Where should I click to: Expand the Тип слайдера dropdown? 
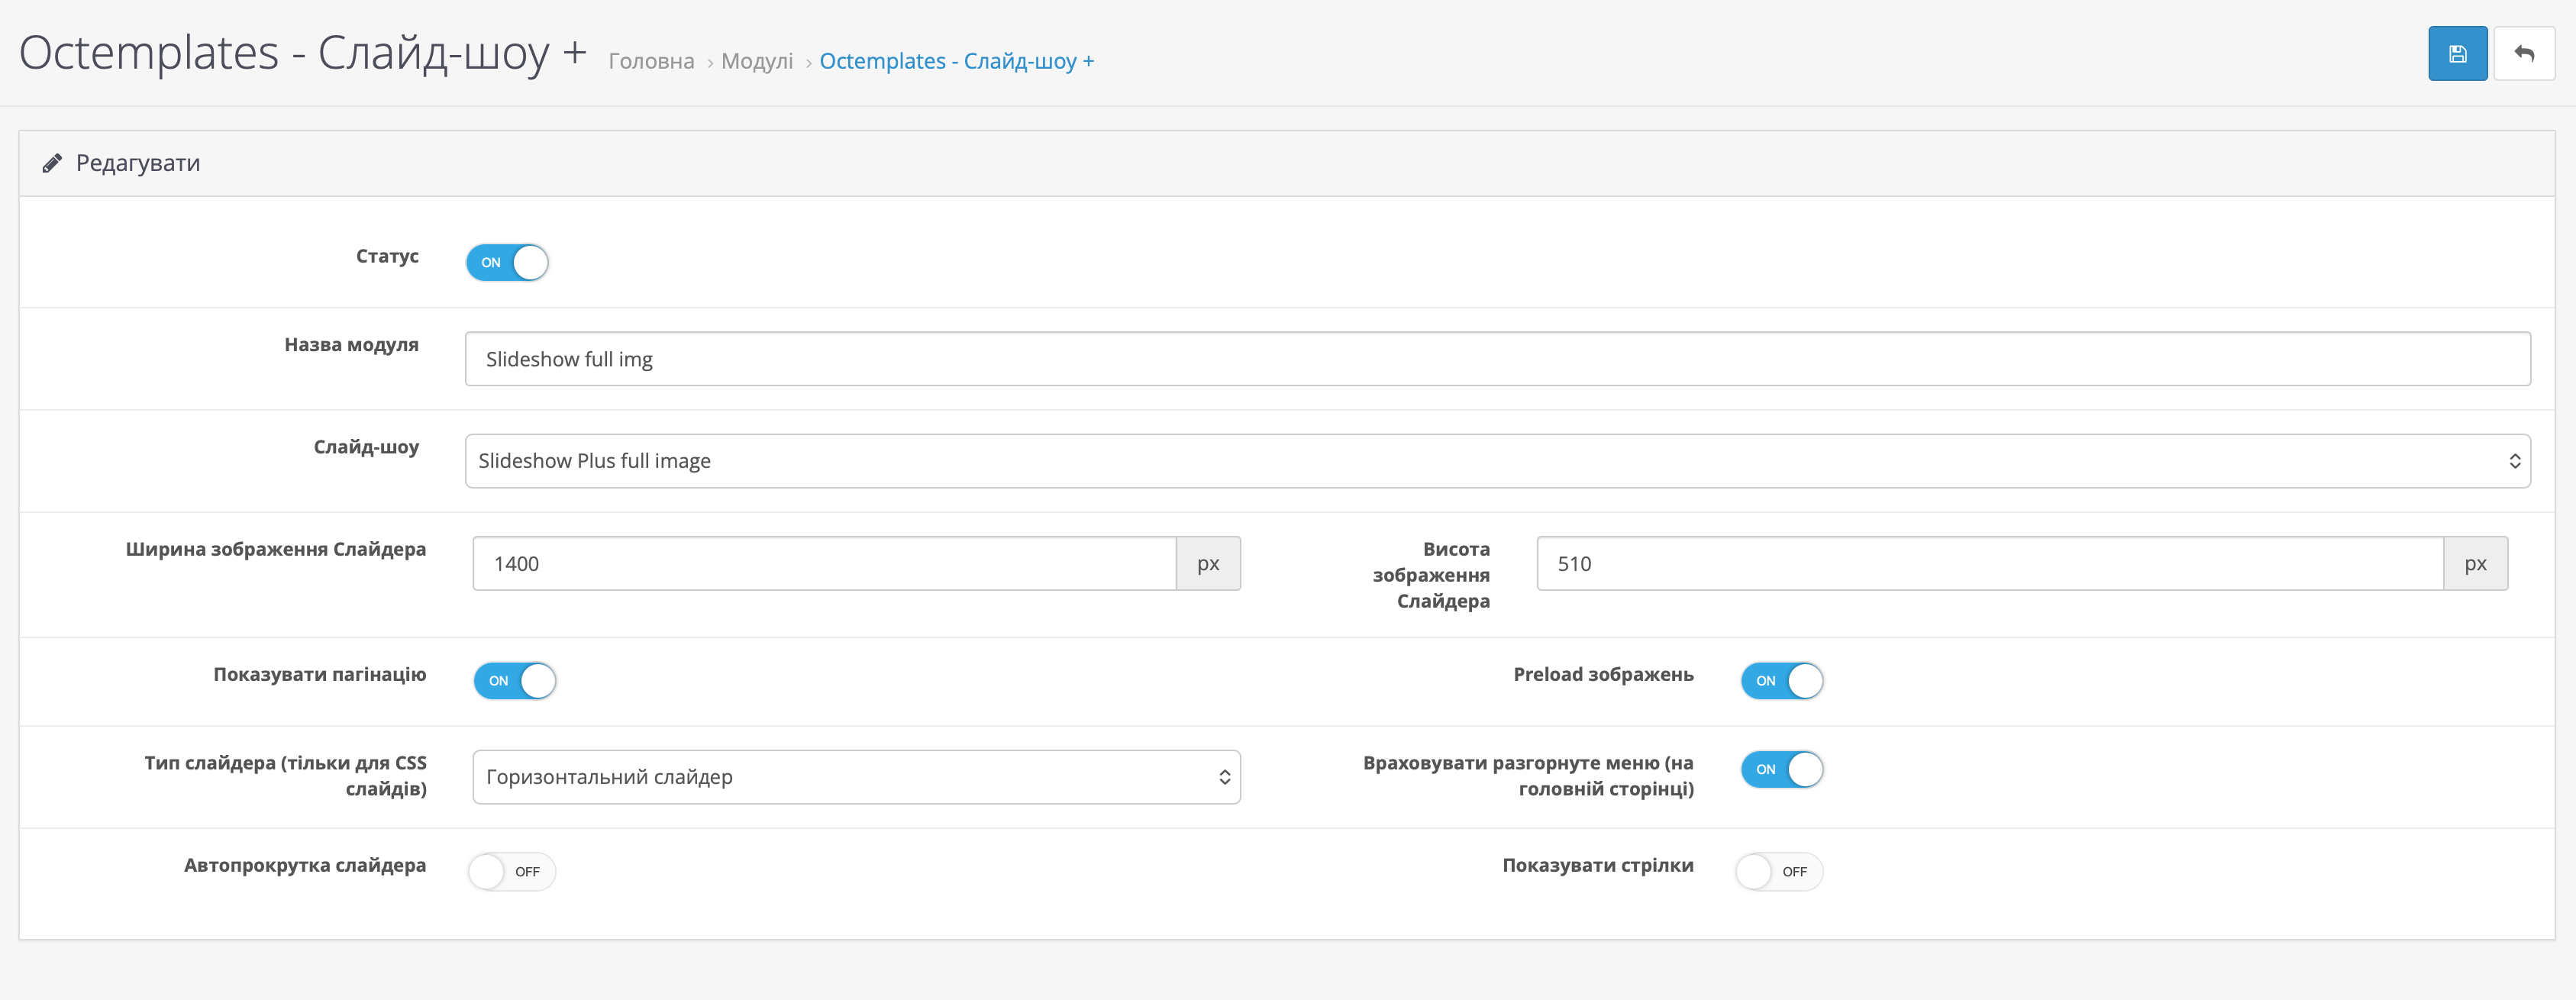(x=855, y=777)
